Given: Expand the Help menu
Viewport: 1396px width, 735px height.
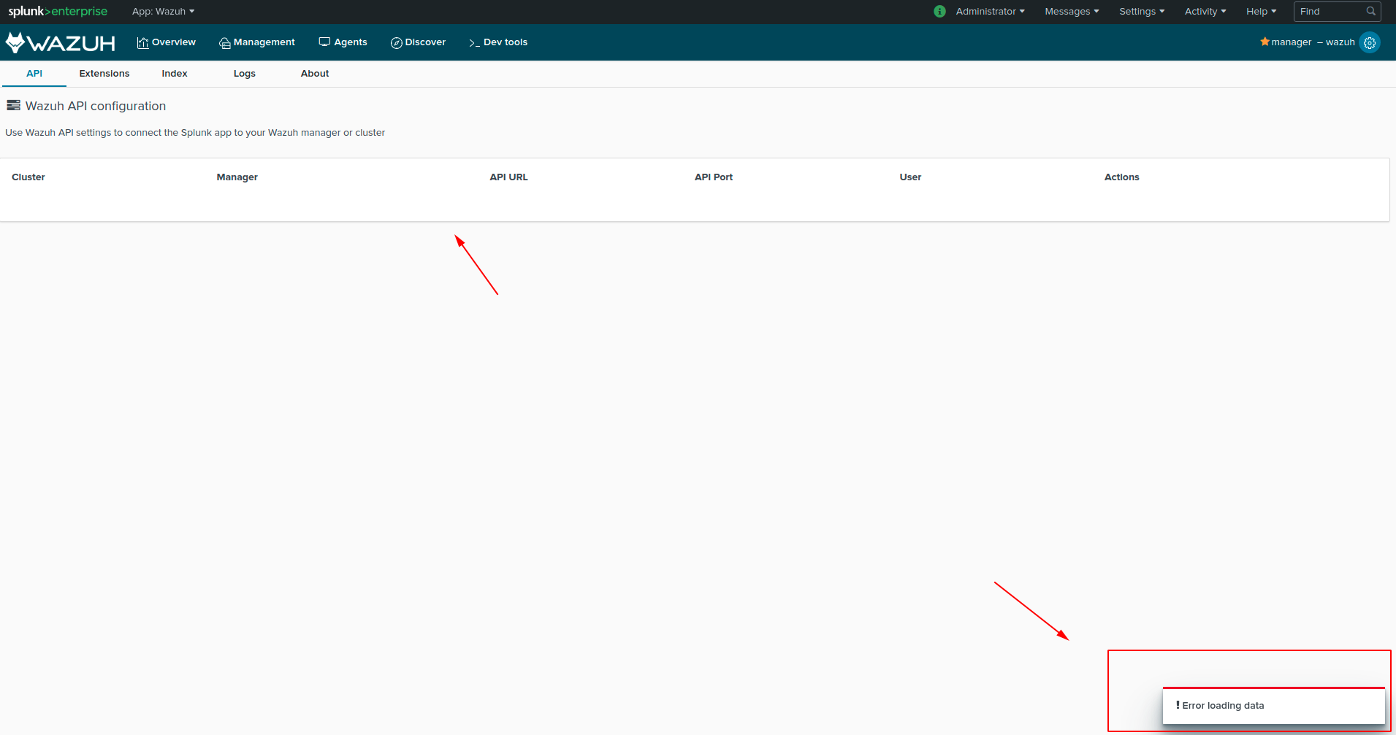Looking at the screenshot, I should (x=1261, y=11).
